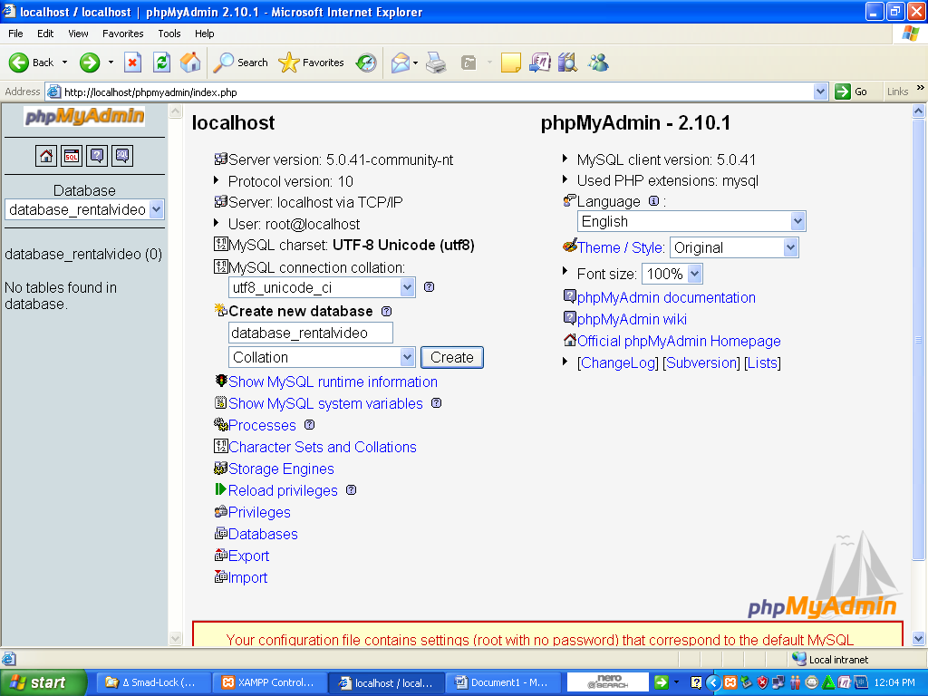Open the address bar history dropdown arrow
Screen dimensions: 928x696
click(820, 92)
